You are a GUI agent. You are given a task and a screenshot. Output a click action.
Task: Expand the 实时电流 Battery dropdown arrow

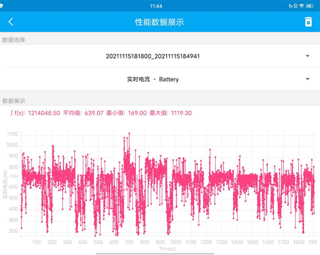point(308,79)
